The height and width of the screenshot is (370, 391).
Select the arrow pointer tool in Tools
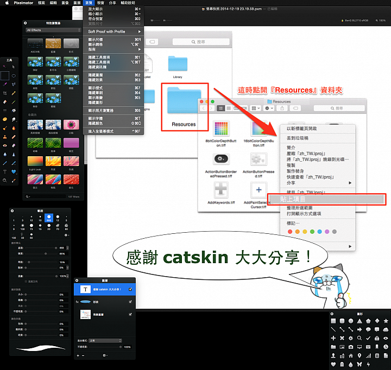(14, 67)
